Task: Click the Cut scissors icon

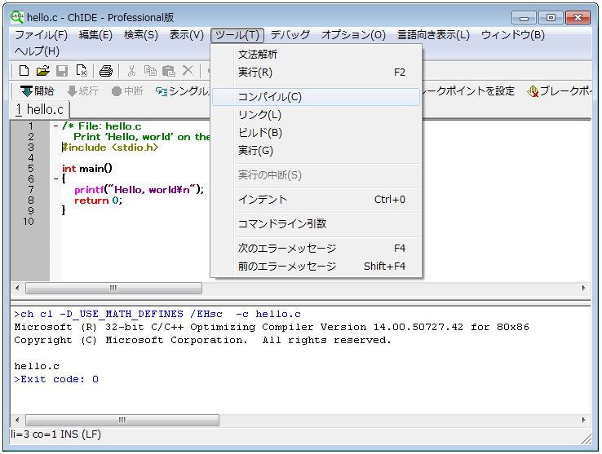Action: coord(131,71)
